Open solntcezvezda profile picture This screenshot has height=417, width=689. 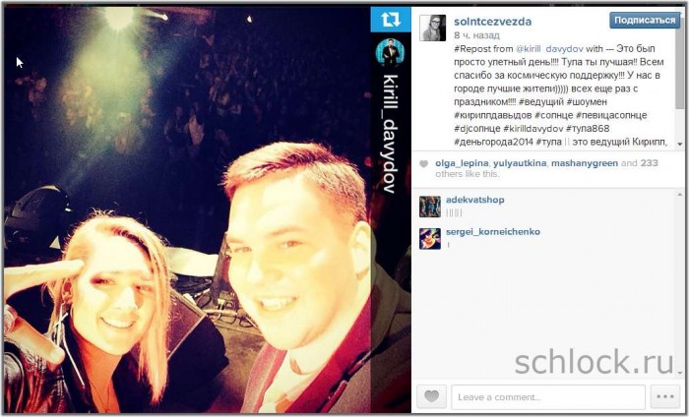[432, 28]
